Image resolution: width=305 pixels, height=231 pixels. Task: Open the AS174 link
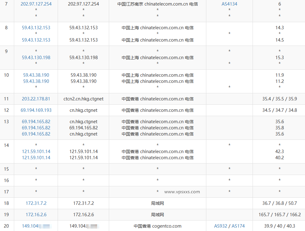tap(238, 226)
